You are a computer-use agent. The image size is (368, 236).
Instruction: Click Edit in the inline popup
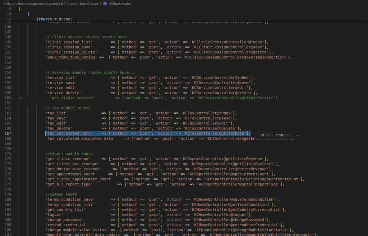click(x=261, y=135)
